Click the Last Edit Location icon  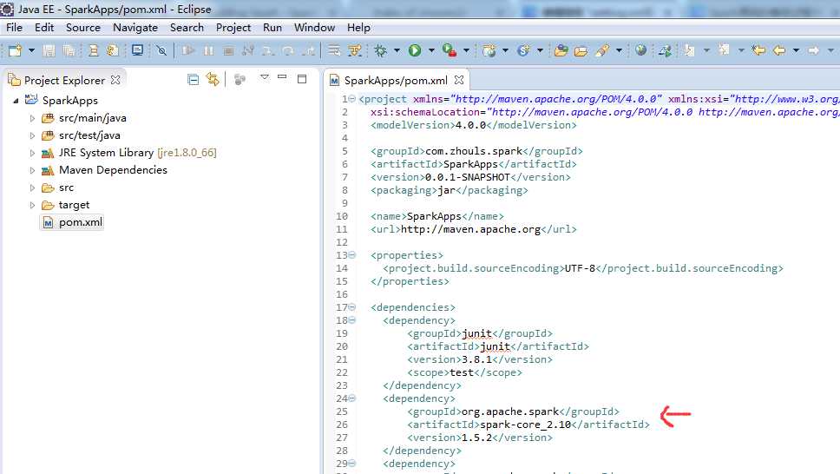758,50
